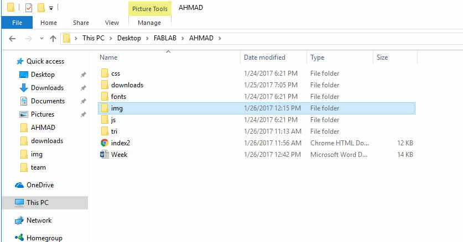463x242 pixels.
Task: Select the index2 Chrome HTML file icon
Action: coord(105,143)
